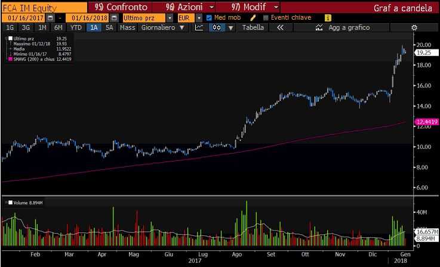Select the 1G time range tab
440x267 pixels.
pos(10,27)
